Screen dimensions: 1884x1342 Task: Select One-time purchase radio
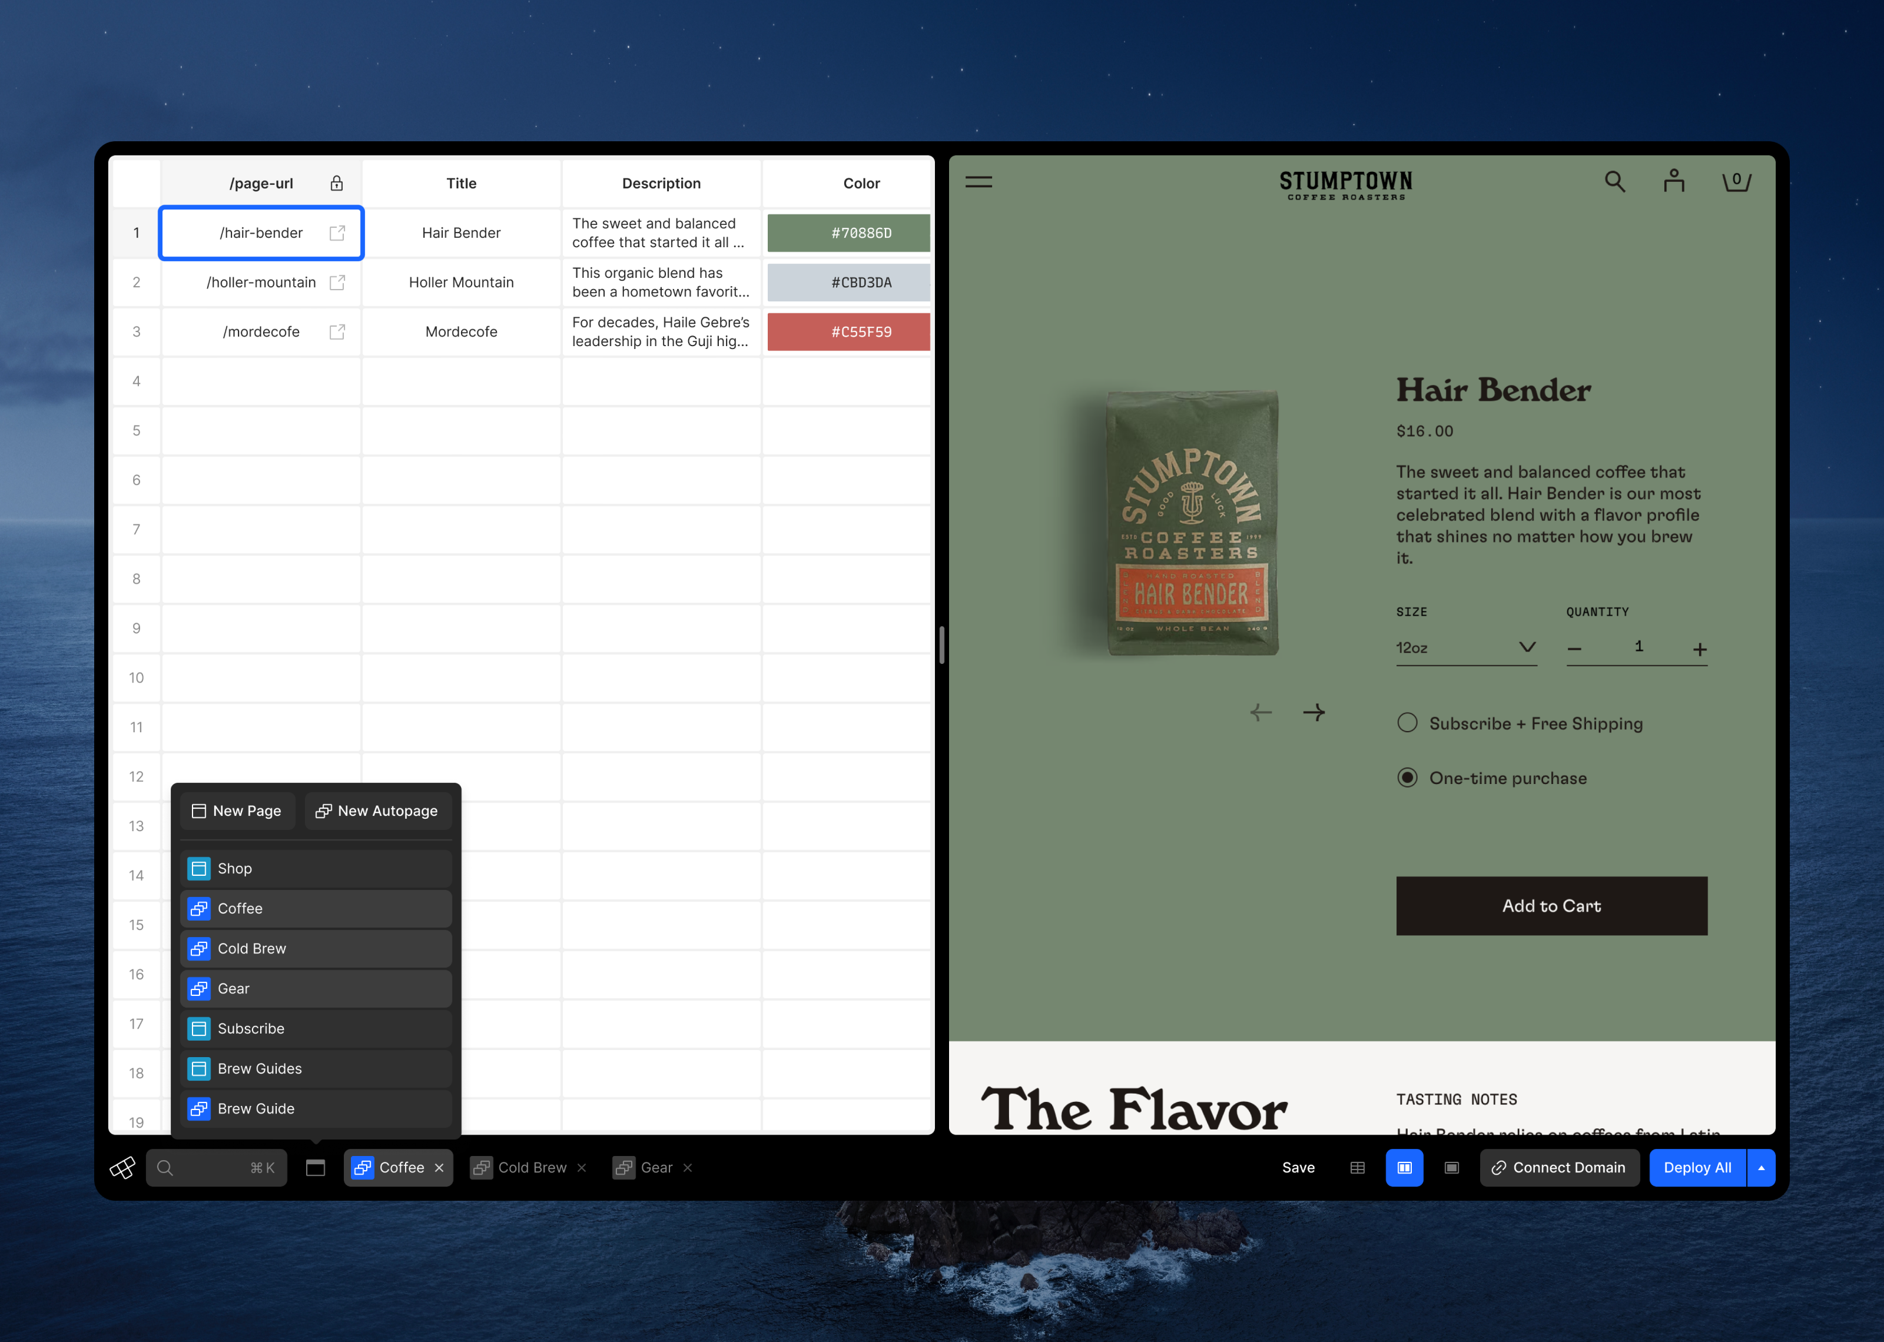1407,779
